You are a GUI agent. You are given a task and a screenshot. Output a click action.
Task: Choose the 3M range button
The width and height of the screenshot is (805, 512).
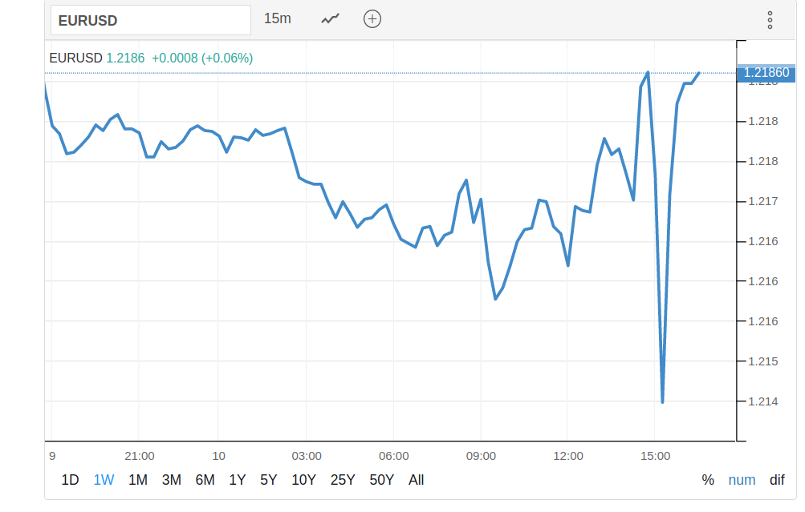click(x=171, y=480)
